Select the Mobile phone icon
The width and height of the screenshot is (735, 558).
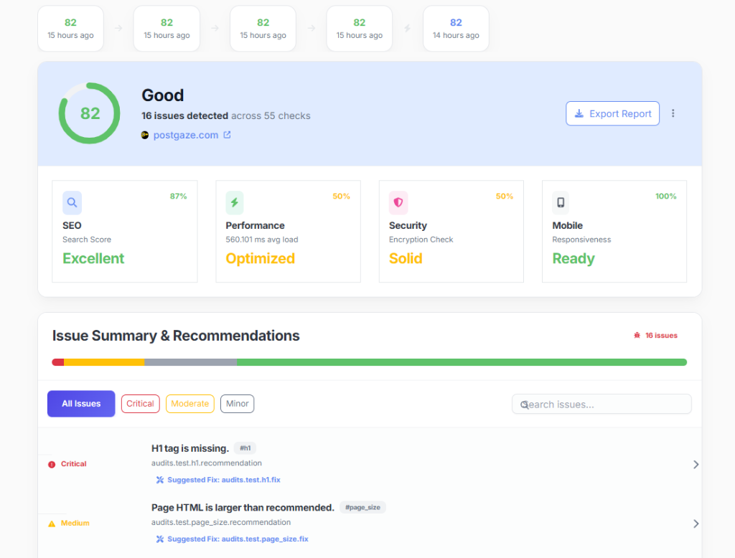click(x=561, y=203)
